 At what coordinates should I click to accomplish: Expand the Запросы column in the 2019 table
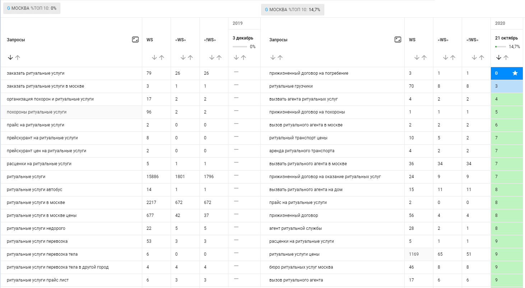(x=135, y=40)
